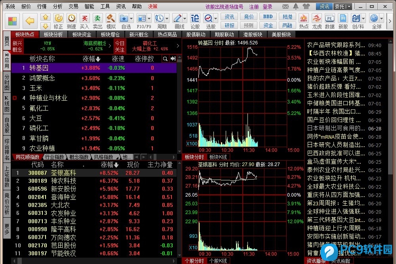Switch to the 板块K线 tab
Viewport: 396px width, 264px height.
[218, 157]
